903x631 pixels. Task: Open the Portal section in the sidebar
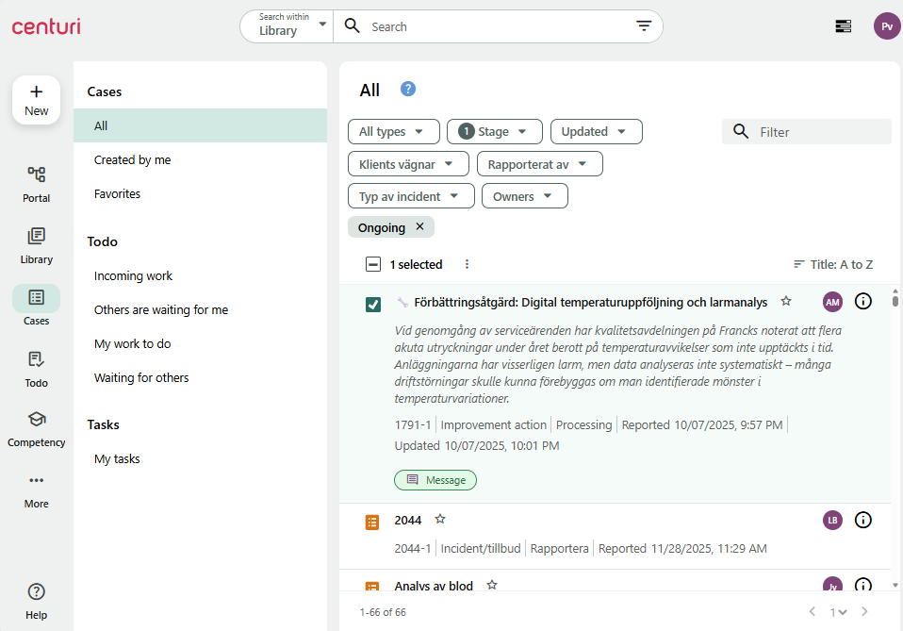36,182
